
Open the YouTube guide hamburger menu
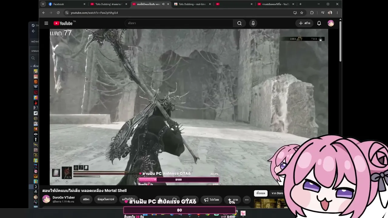pyautogui.click(x=46, y=23)
